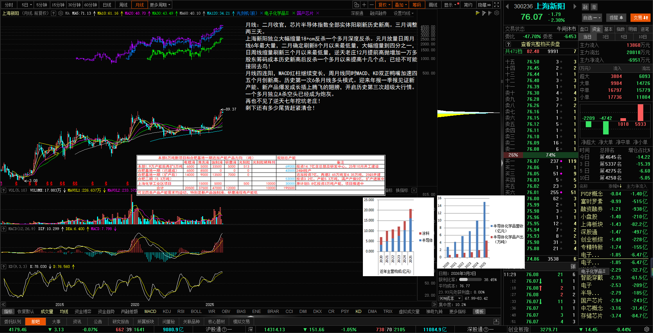
Task: Open help icon beside 查看完整档买卖盘
Action: [508, 44]
